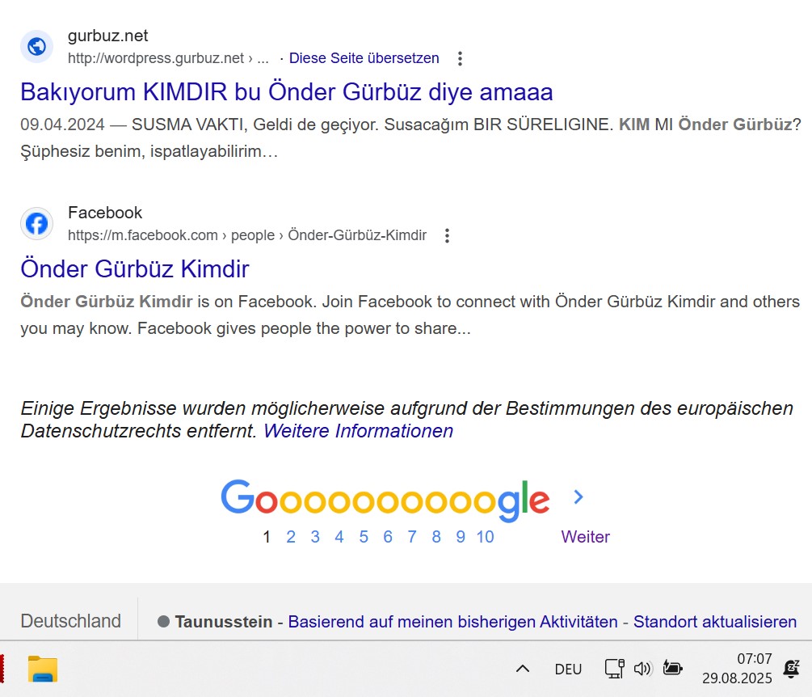The width and height of the screenshot is (812, 697).
Task: Show hidden tray icons chevron
Action: tap(523, 669)
